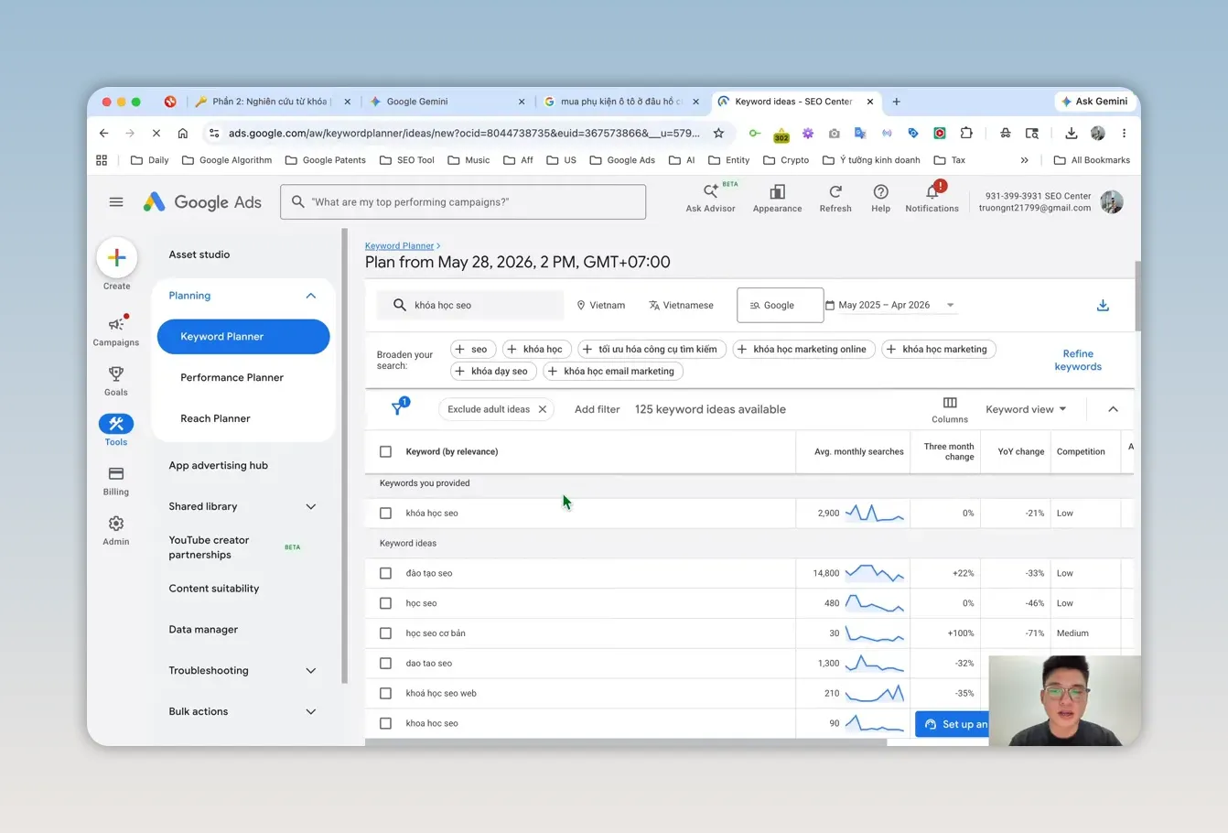Open Chrome three-dot menu
Image resolution: width=1228 pixels, height=833 pixels.
tap(1124, 133)
